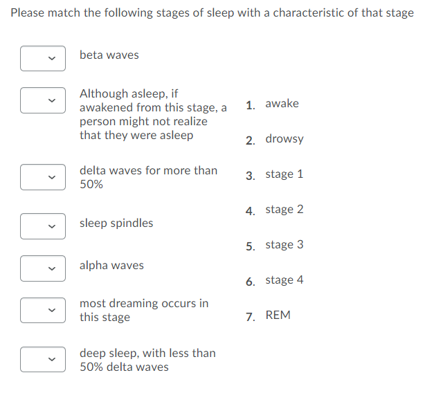Open dropdown for most dreaming occurs
This screenshot has width=443, height=393.
pos(42,311)
